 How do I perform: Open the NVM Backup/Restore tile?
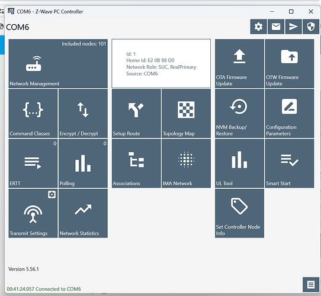(x=239, y=114)
